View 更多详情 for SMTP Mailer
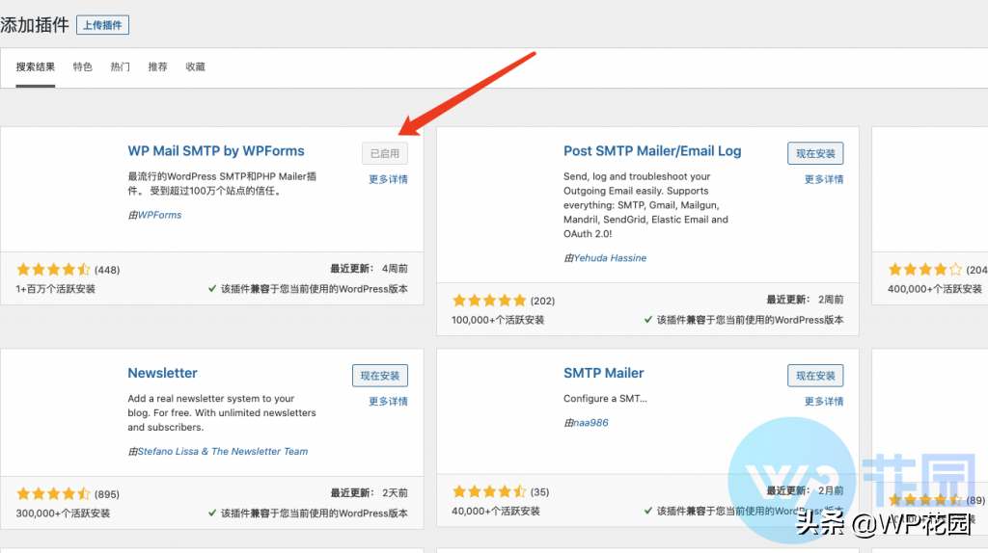The height and width of the screenshot is (553, 988). (x=824, y=402)
